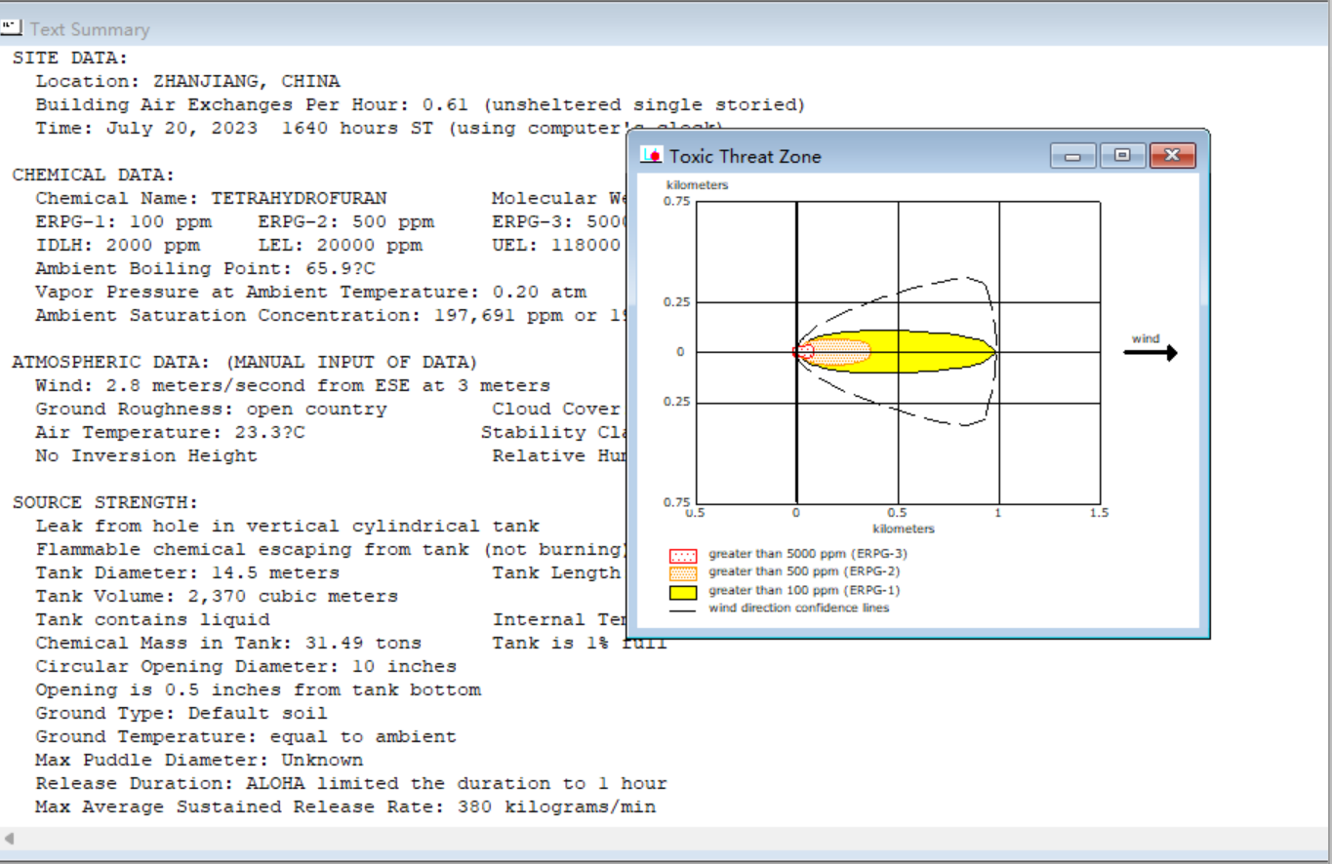1332x864 pixels.
Task: Click the Building Air Exchanges Per Hour line
Action: [x=421, y=105]
